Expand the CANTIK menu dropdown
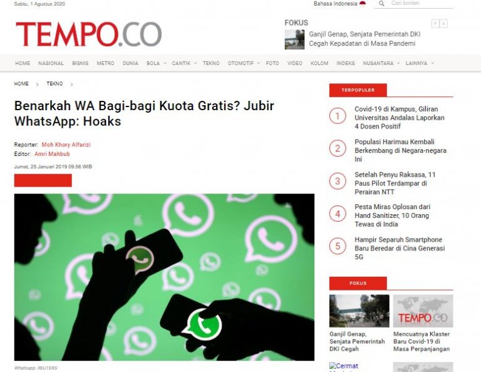This screenshot has height=372, width=481. coord(195,63)
